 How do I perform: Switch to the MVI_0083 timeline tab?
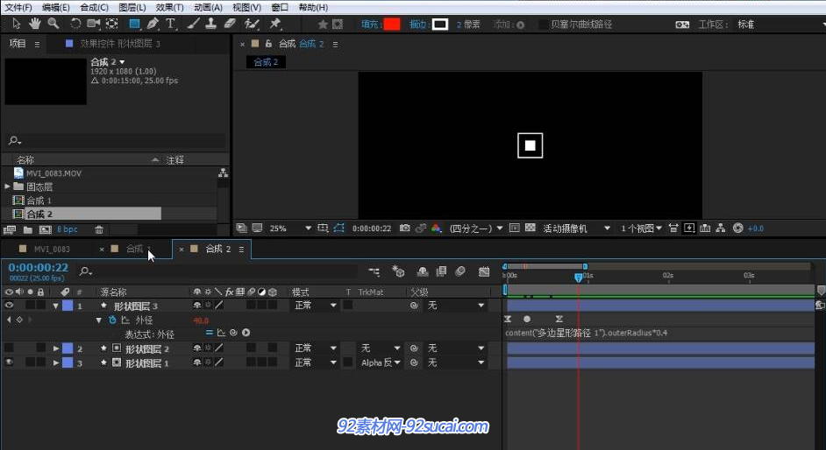[52, 250]
